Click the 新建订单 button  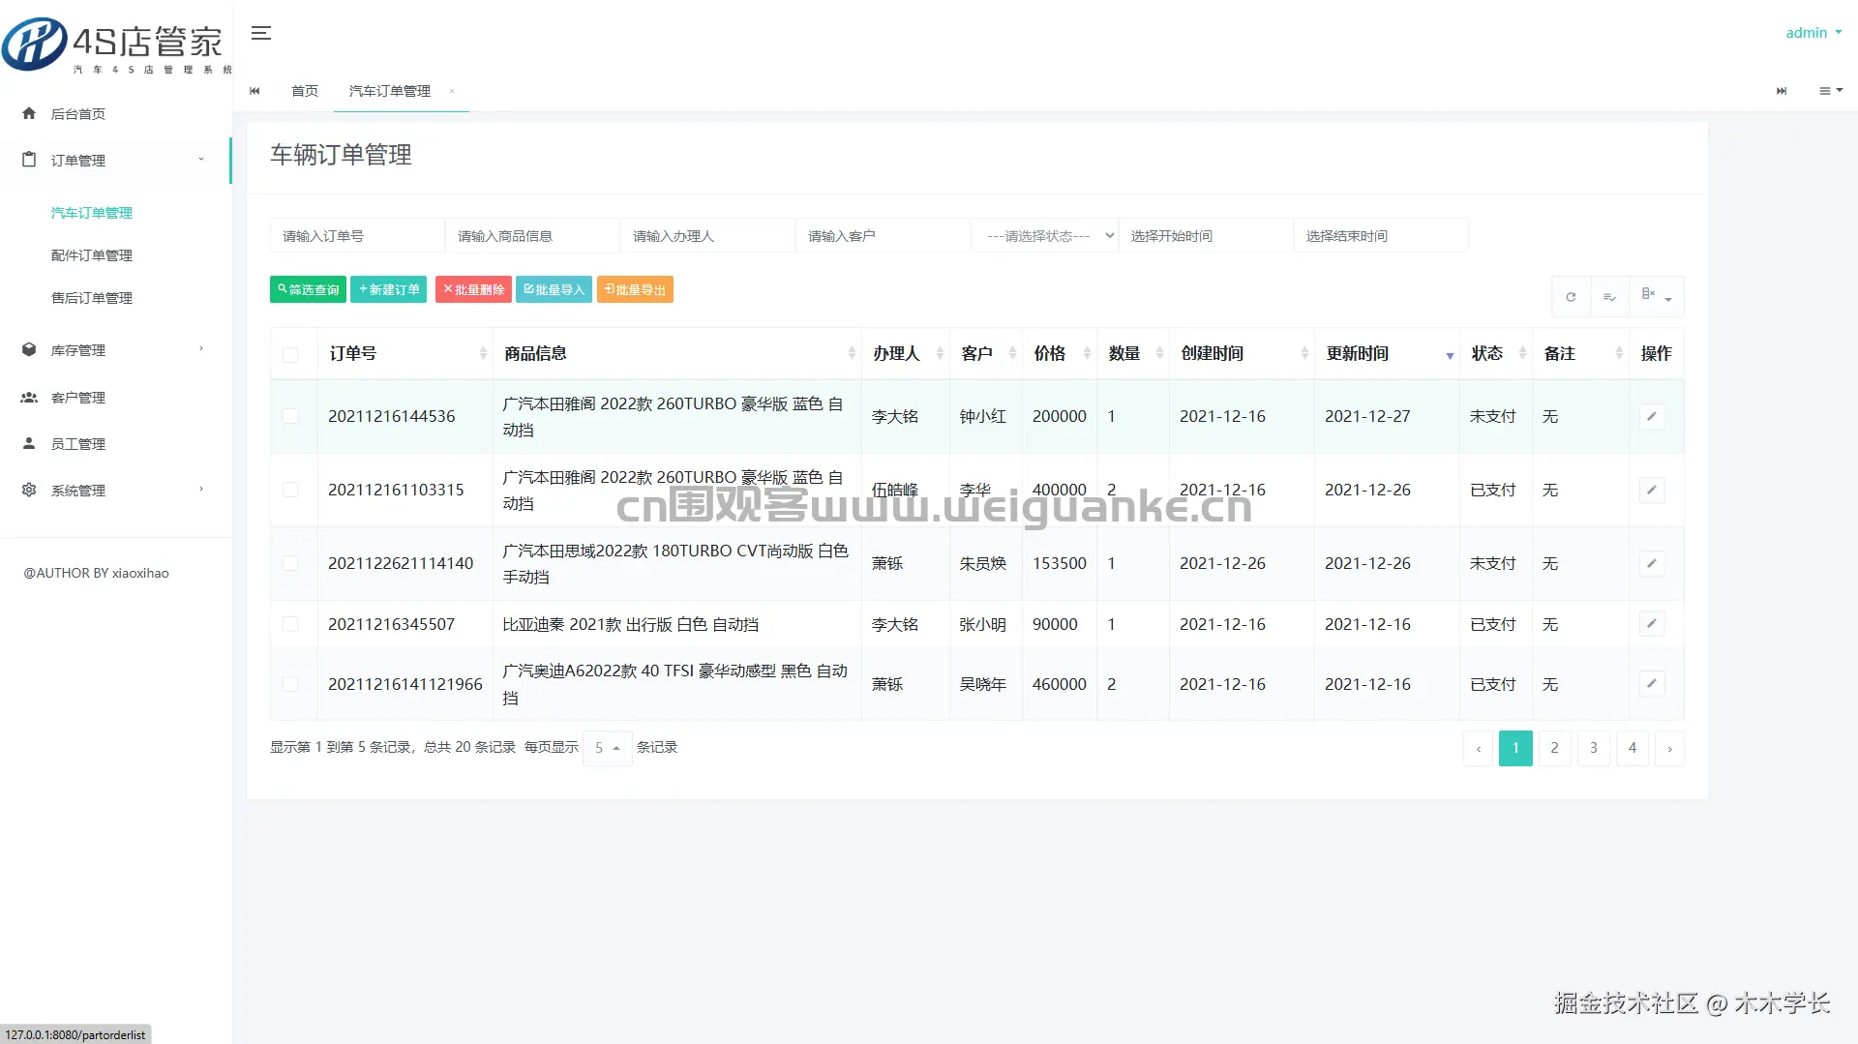pos(389,289)
